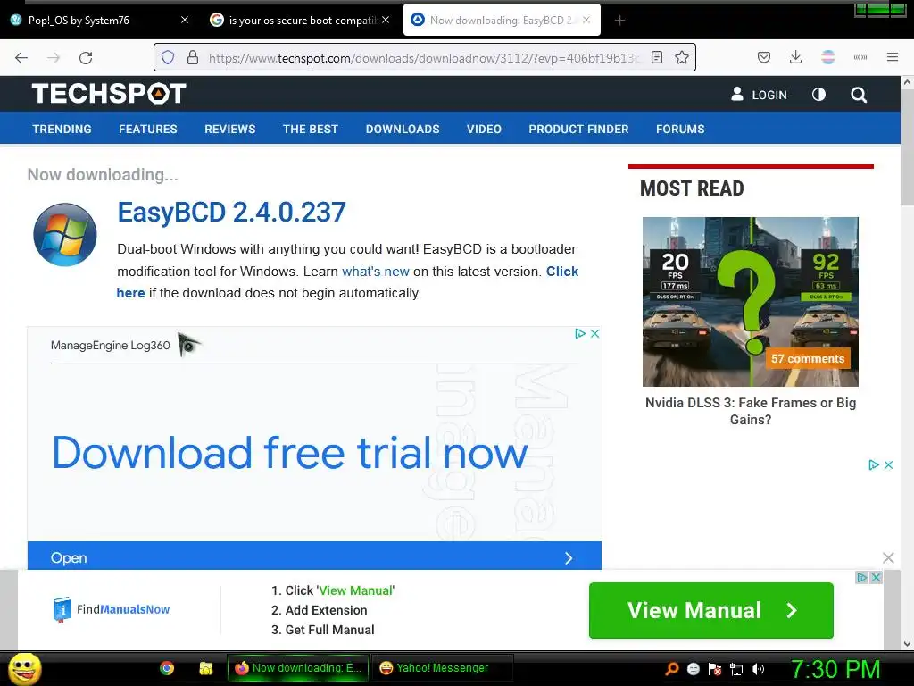Close the sidebar ad with X icon
This screenshot has height=686, width=914.
coord(888,464)
